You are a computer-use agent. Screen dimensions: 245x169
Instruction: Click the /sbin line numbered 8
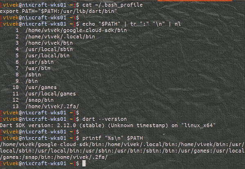33,75
